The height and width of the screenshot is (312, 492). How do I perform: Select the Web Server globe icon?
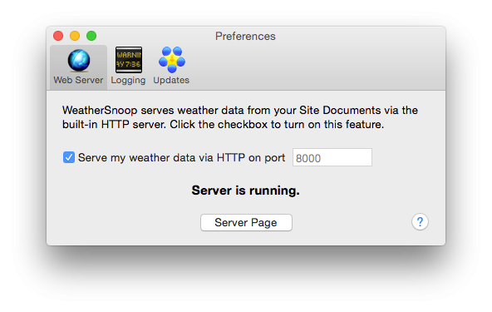(79, 61)
